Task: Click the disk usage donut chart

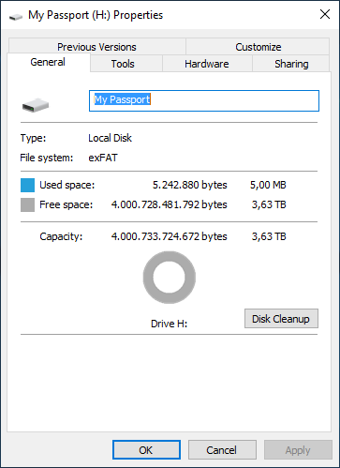Action: (170, 278)
